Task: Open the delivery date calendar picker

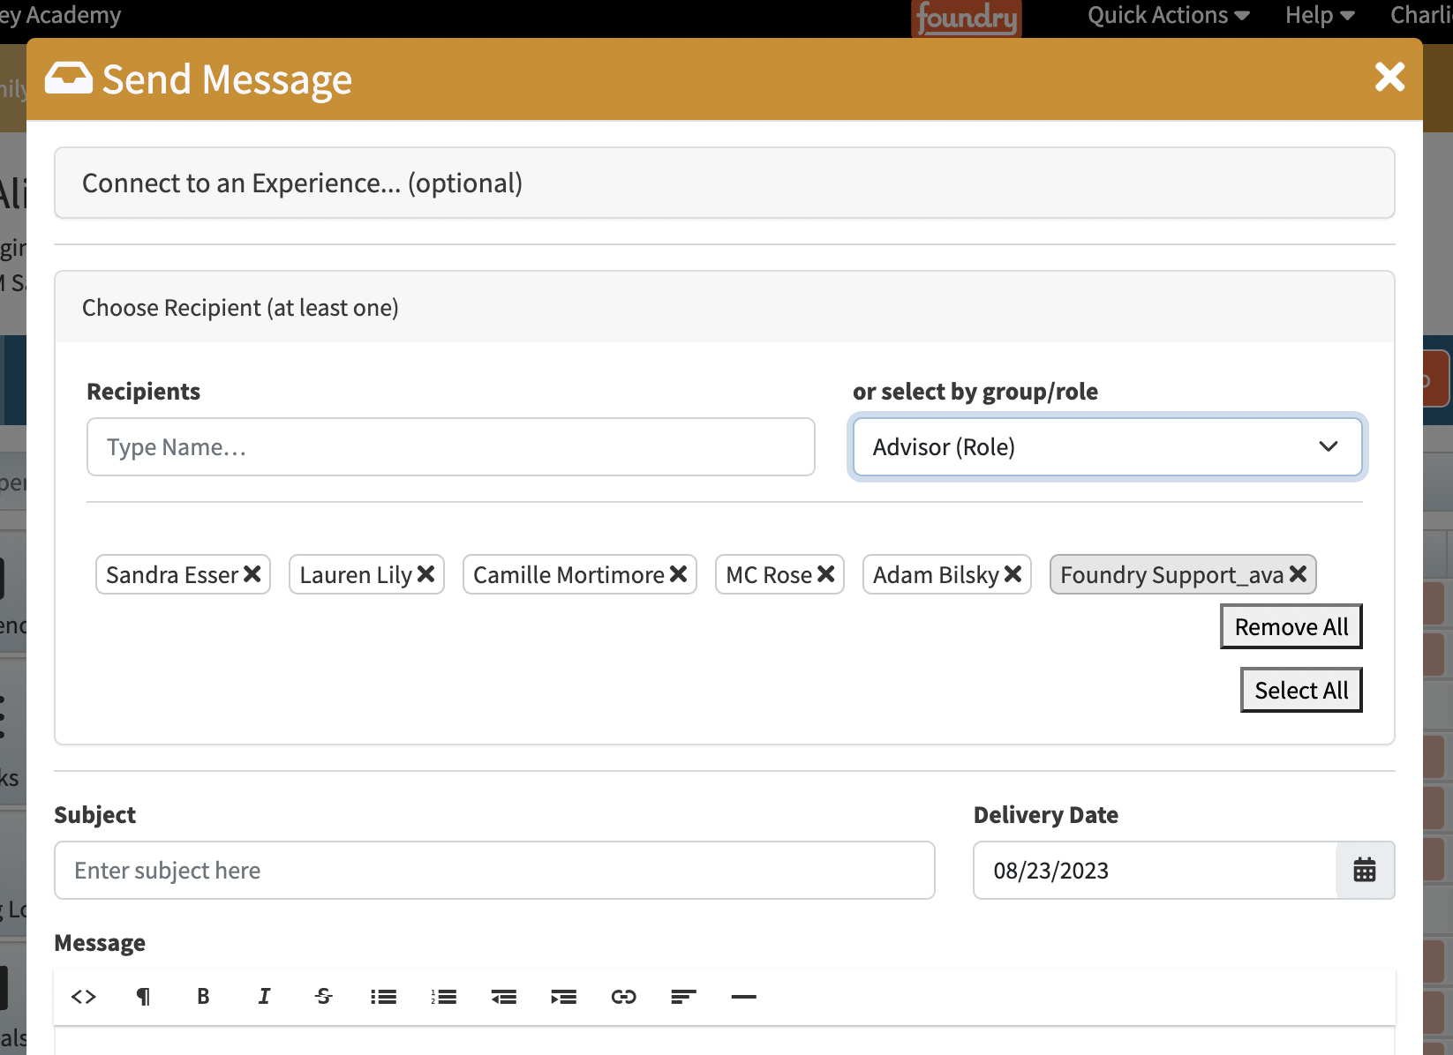Action: coord(1365,871)
